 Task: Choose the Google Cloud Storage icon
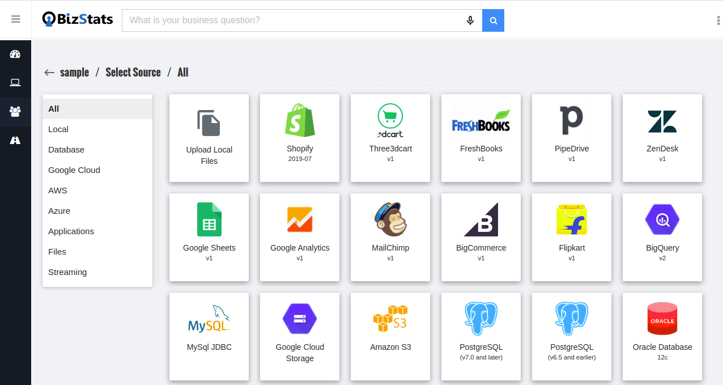click(x=299, y=319)
